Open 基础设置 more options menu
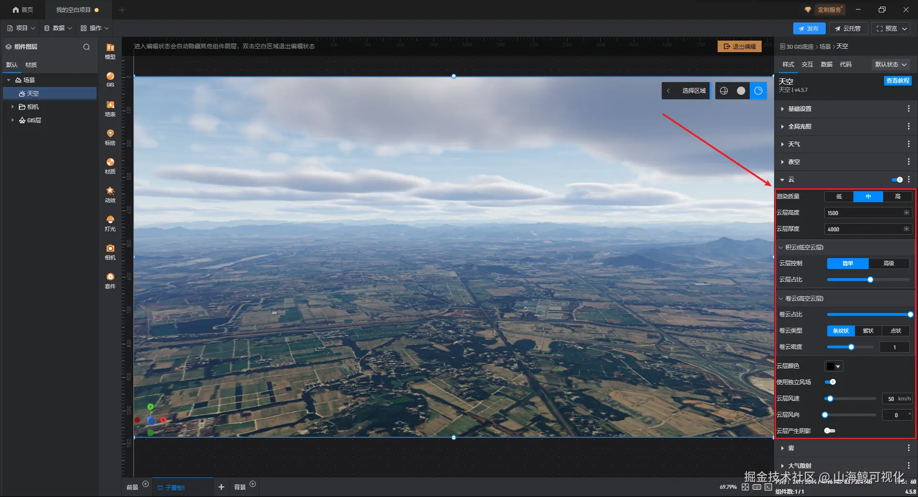The width and height of the screenshot is (918, 497). [x=908, y=109]
